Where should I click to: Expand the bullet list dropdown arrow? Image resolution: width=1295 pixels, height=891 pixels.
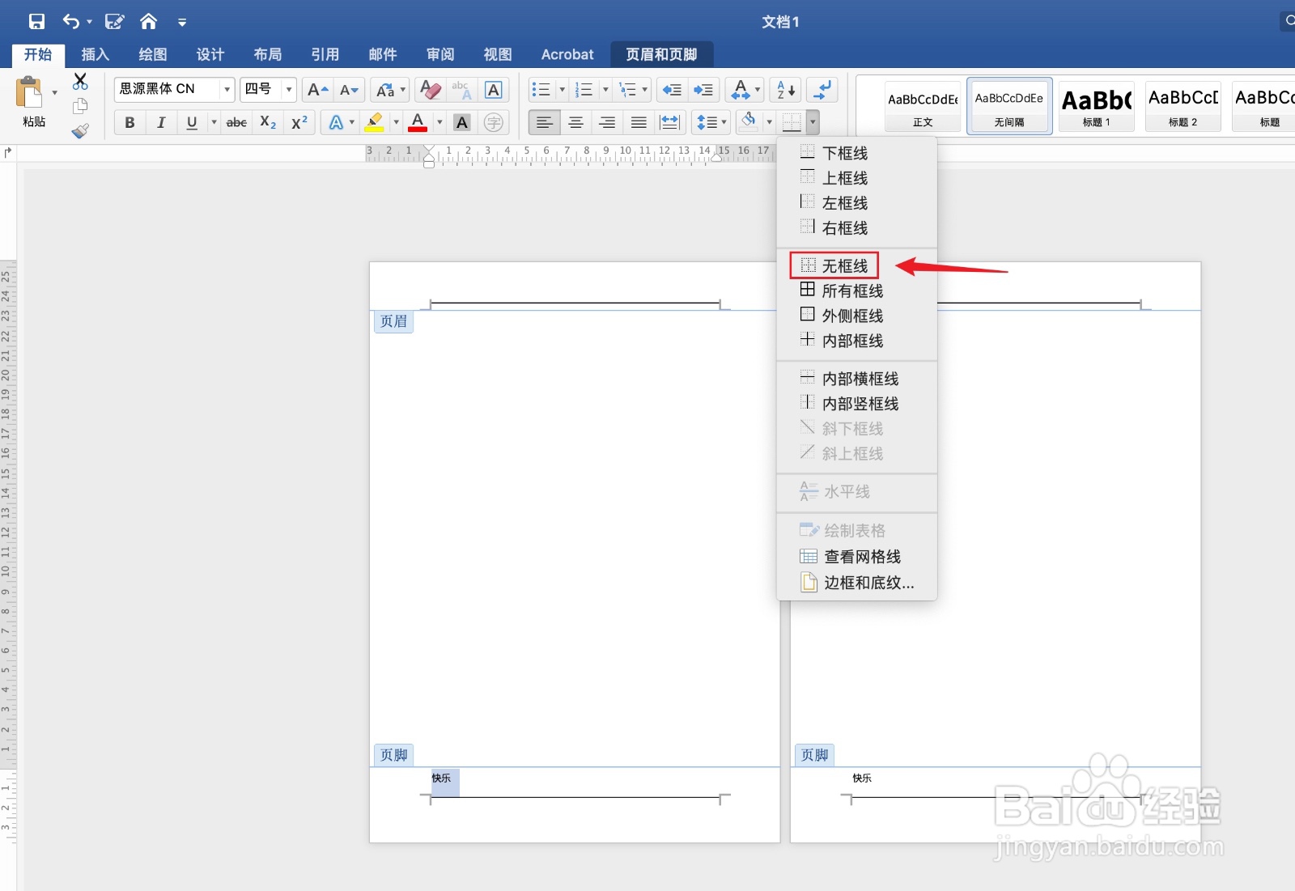562,90
